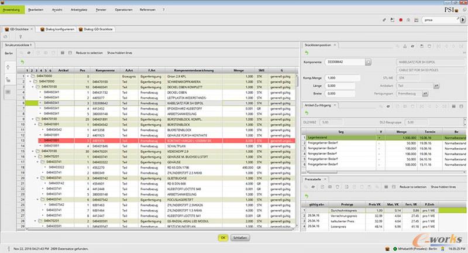Click the play arrow beside the search field

point(462,20)
